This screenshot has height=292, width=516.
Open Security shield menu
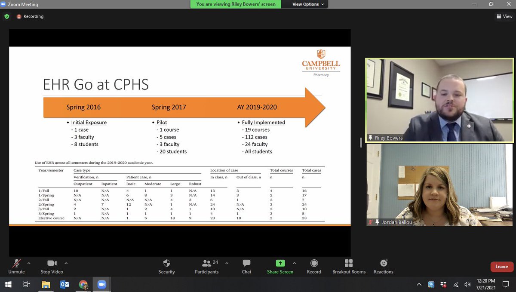click(166, 267)
